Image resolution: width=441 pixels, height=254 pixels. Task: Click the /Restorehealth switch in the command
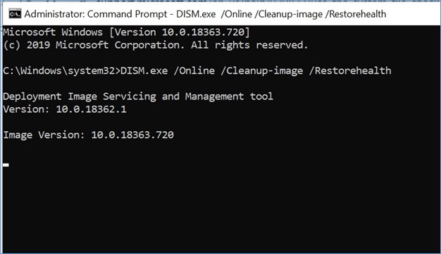(x=350, y=71)
